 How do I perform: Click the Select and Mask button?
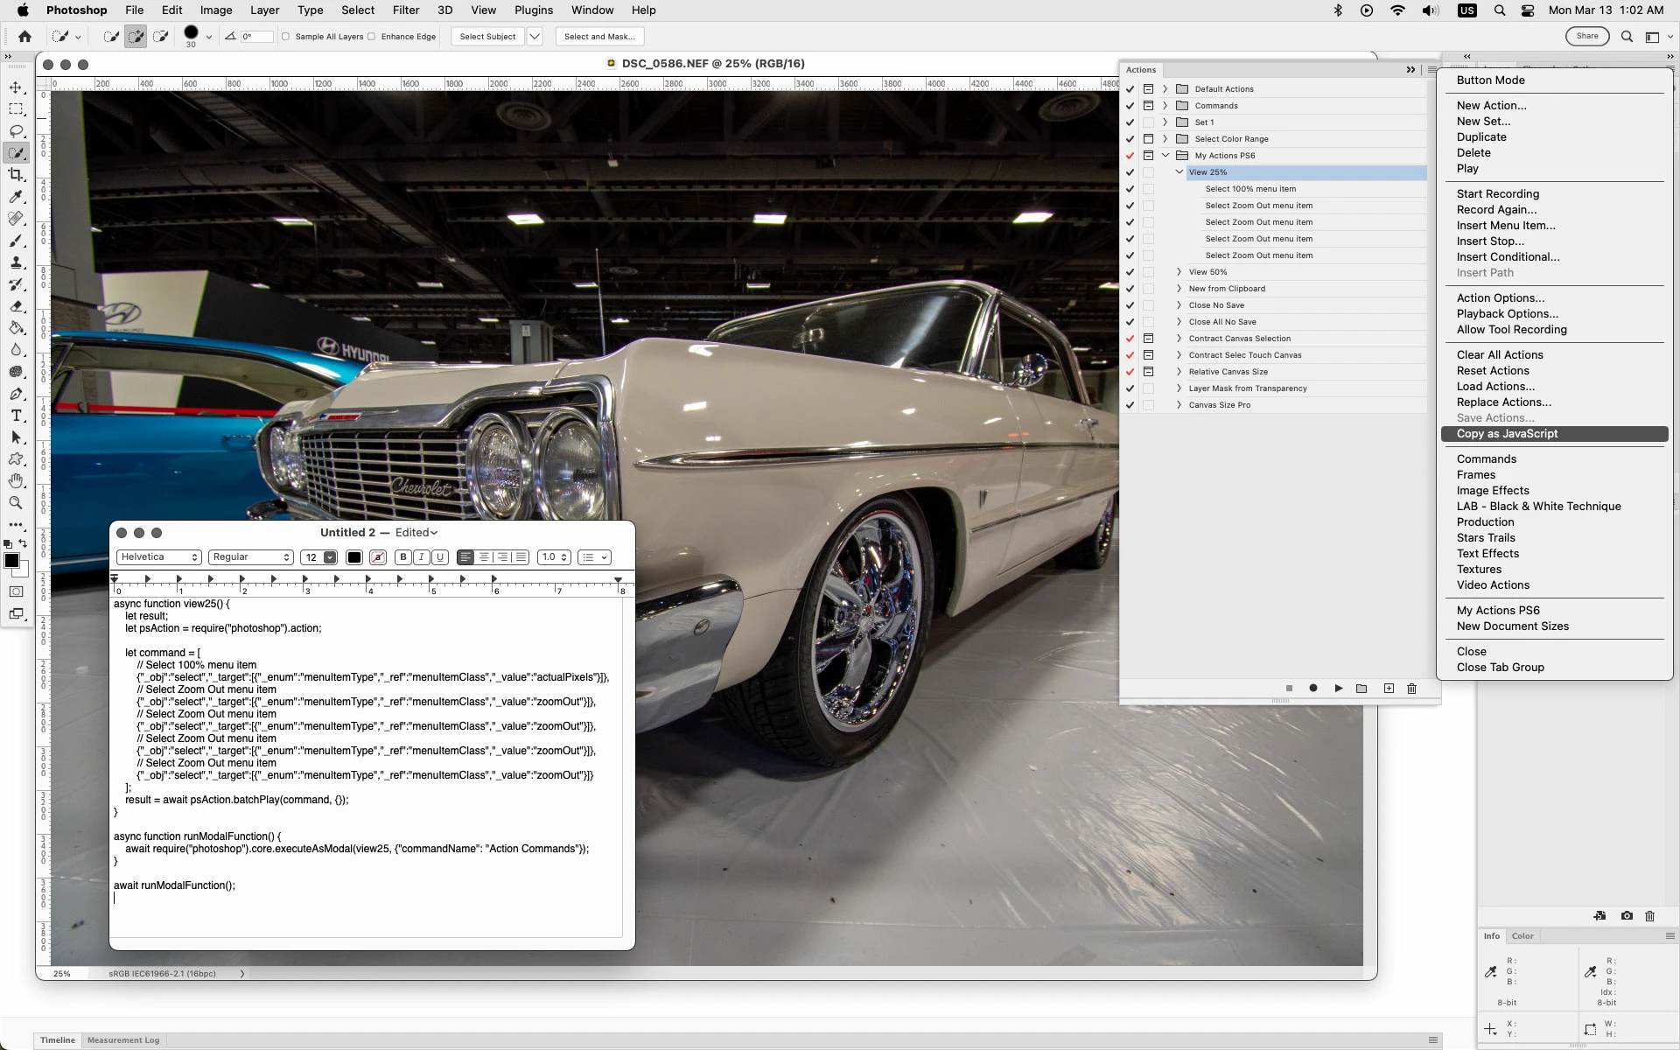click(x=599, y=37)
